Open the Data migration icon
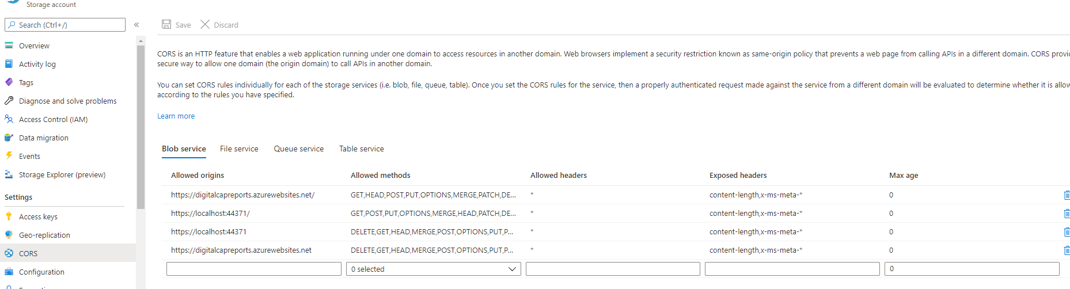Viewport: 1070px width, 289px height. coord(9,138)
